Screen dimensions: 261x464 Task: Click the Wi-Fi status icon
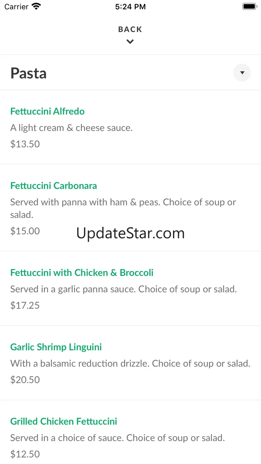pos(36,6)
